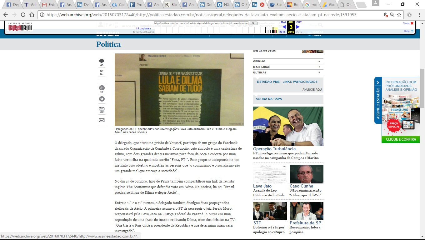
Task: Click the Clique e Confira green banner
Action: coord(401,139)
